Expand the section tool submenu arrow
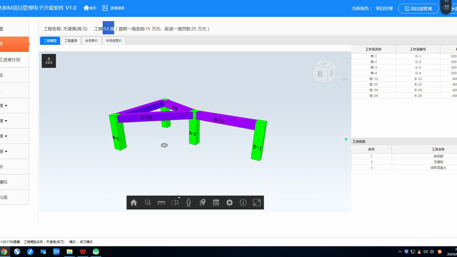 click(179, 197)
